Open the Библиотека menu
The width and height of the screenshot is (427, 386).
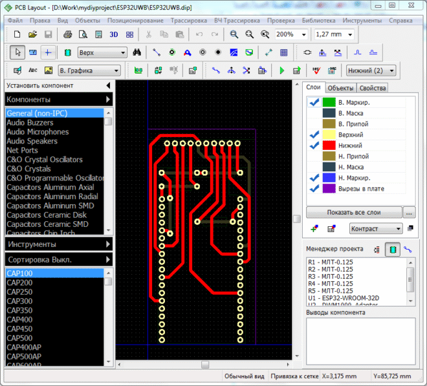(318, 21)
